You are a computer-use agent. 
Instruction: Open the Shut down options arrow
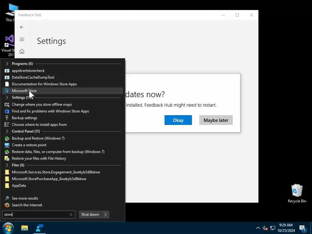pyautogui.click(x=105, y=214)
